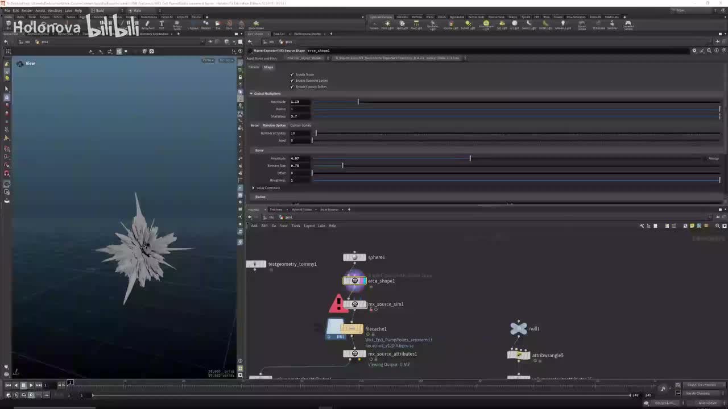Click the sphere1 node icon

pyautogui.click(x=354, y=257)
